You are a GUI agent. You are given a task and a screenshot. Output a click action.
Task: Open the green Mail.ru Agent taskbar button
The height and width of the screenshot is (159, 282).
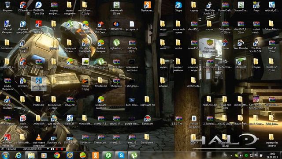(108, 155)
